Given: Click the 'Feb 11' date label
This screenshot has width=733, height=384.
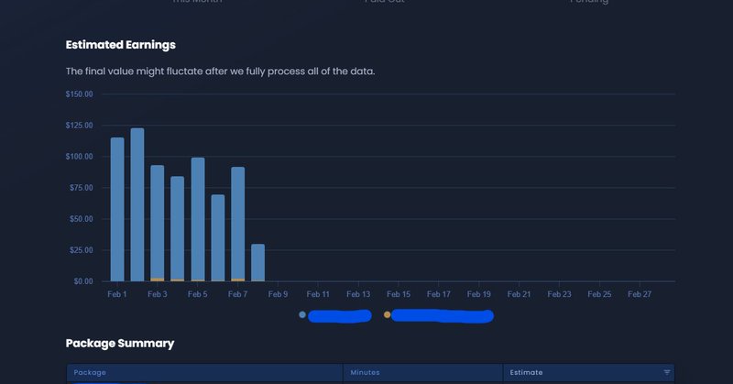Looking at the screenshot, I should (x=318, y=294).
